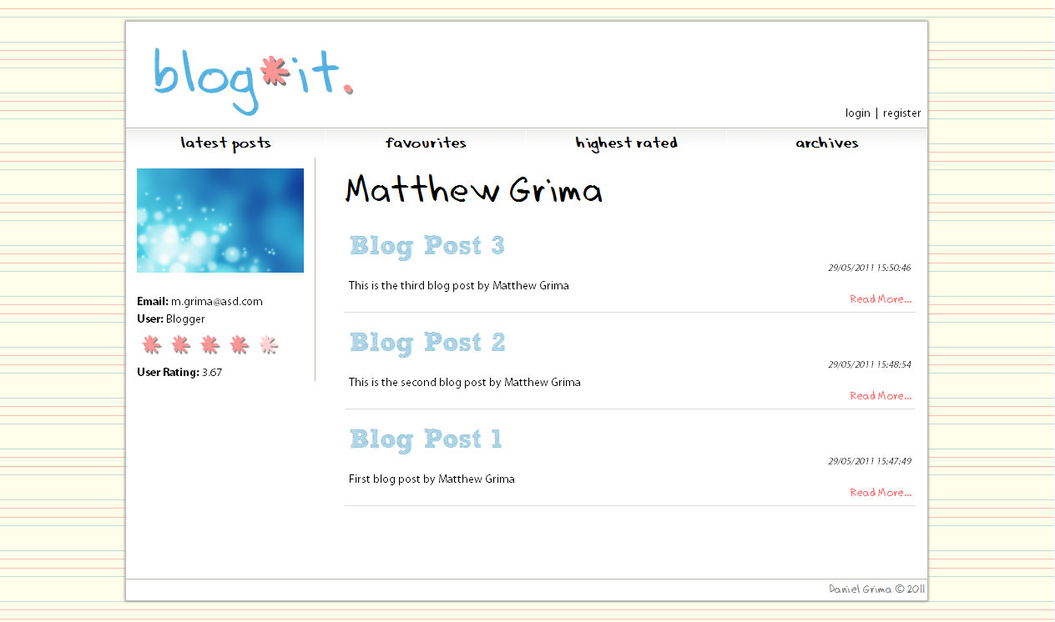Click Read More for Blog Post 1

(x=881, y=493)
